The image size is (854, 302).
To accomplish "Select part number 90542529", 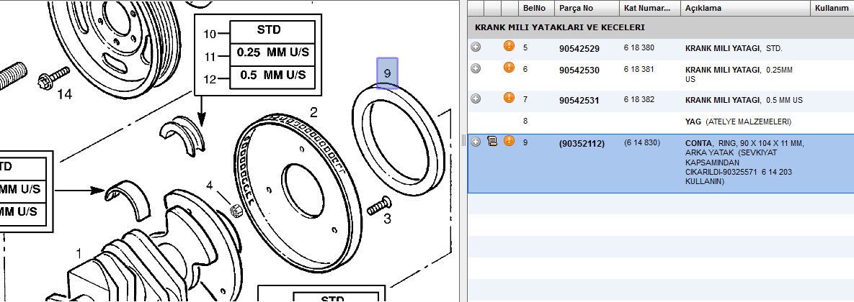I will [x=579, y=49].
